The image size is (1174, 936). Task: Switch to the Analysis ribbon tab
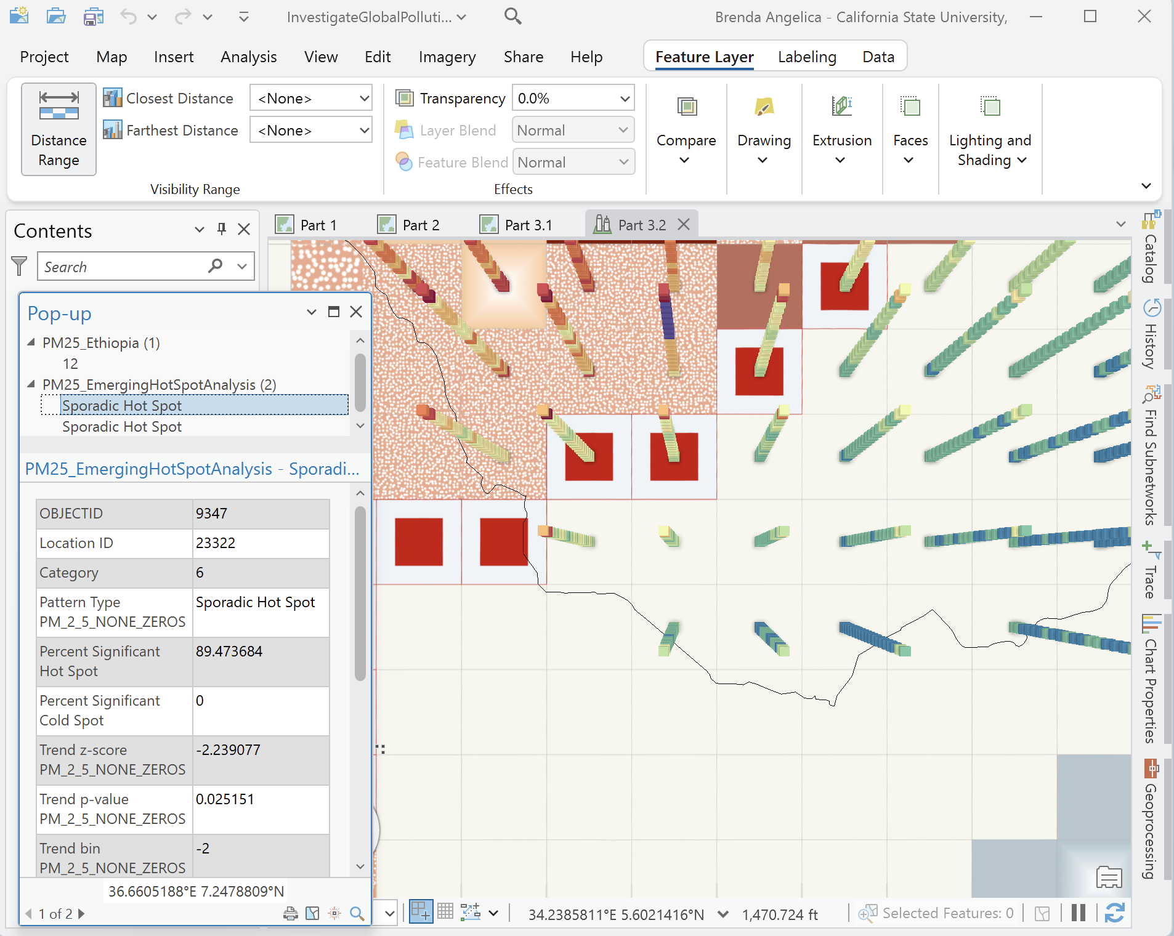248,57
